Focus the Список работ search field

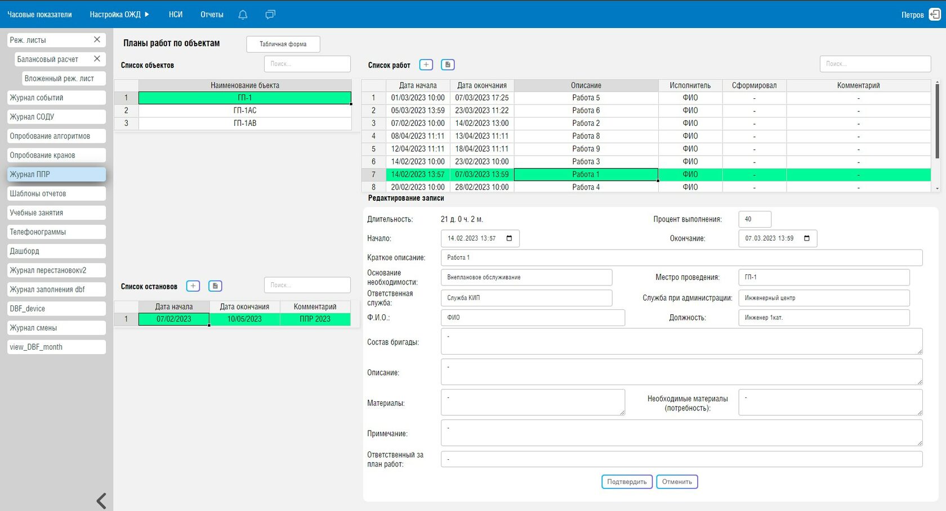tap(875, 64)
